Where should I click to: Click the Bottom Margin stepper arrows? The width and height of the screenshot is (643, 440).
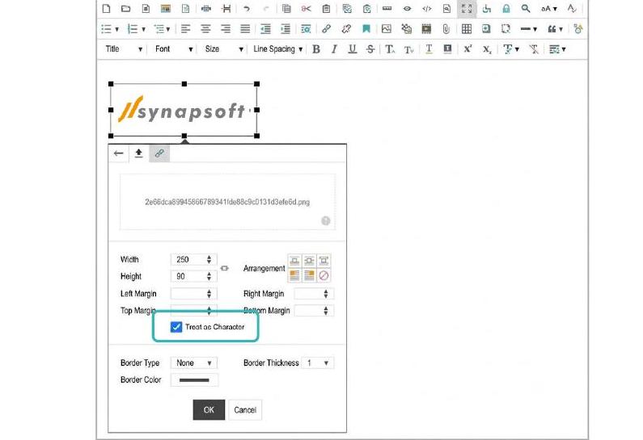tap(326, 311)
